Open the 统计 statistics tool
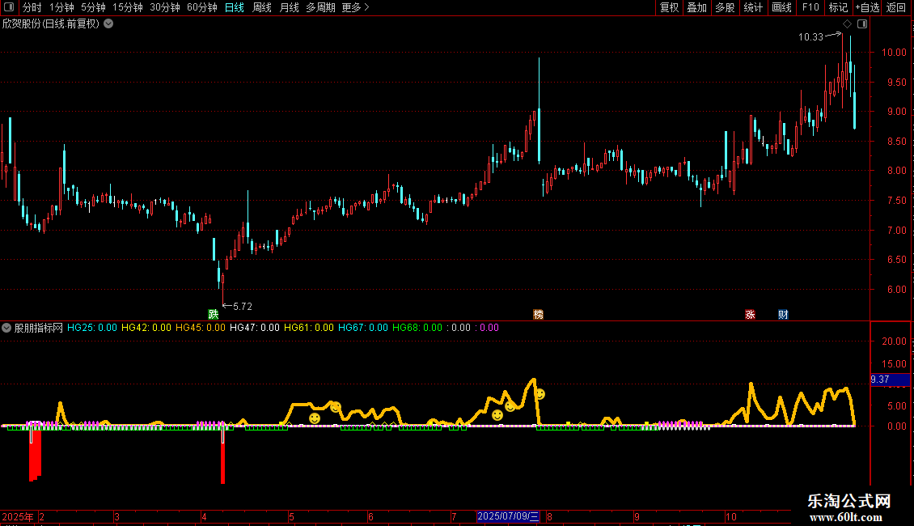The width and height of the screenshot is (914, 526). pos(753,7)
